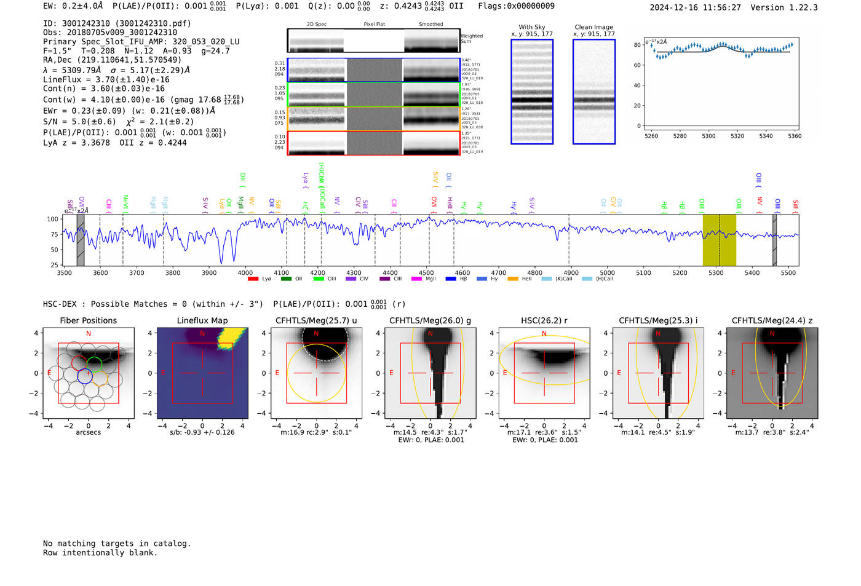Viewport: 861px width, 586px height.
Task: Click the m:13.7 re:3.8" caption under z image
Action: coord(772,432)
